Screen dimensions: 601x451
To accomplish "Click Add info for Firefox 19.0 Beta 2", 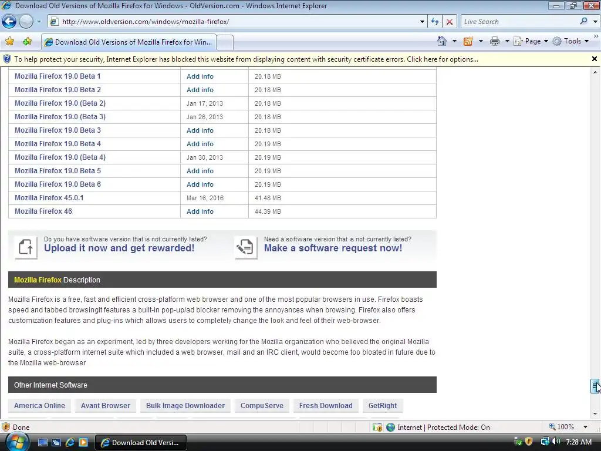I will click(x=200, y=90).
